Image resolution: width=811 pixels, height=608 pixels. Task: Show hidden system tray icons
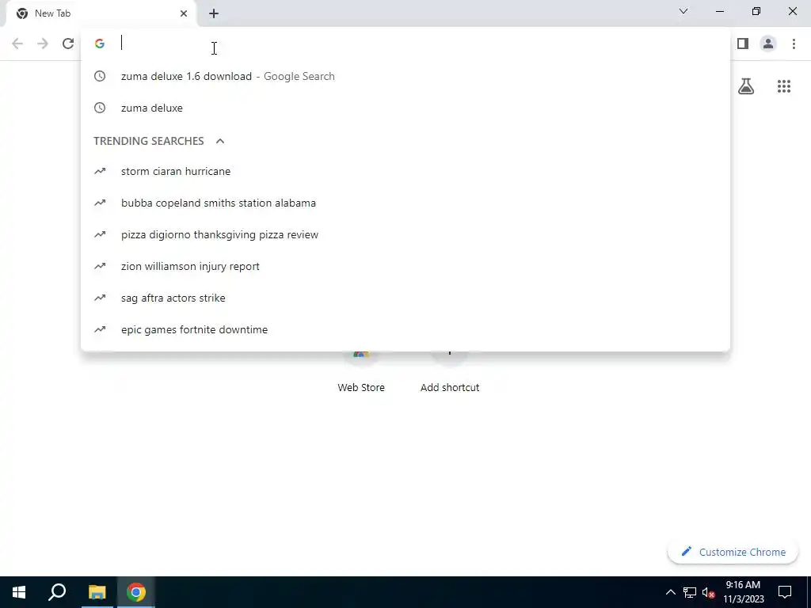pos(670,592)
